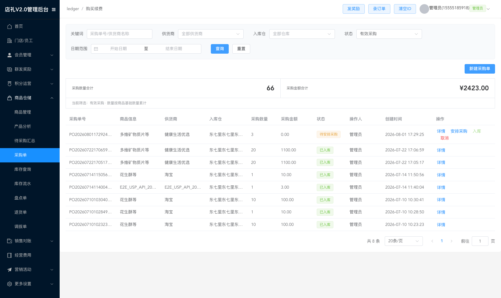Click the ledger breadcrumb link

pos(73,9)
